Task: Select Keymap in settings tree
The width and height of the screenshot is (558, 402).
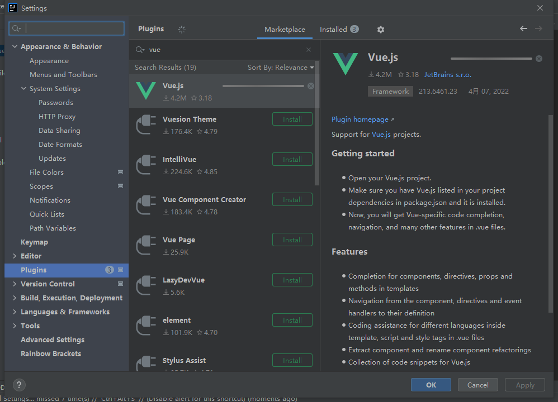Action: [34, 242]
